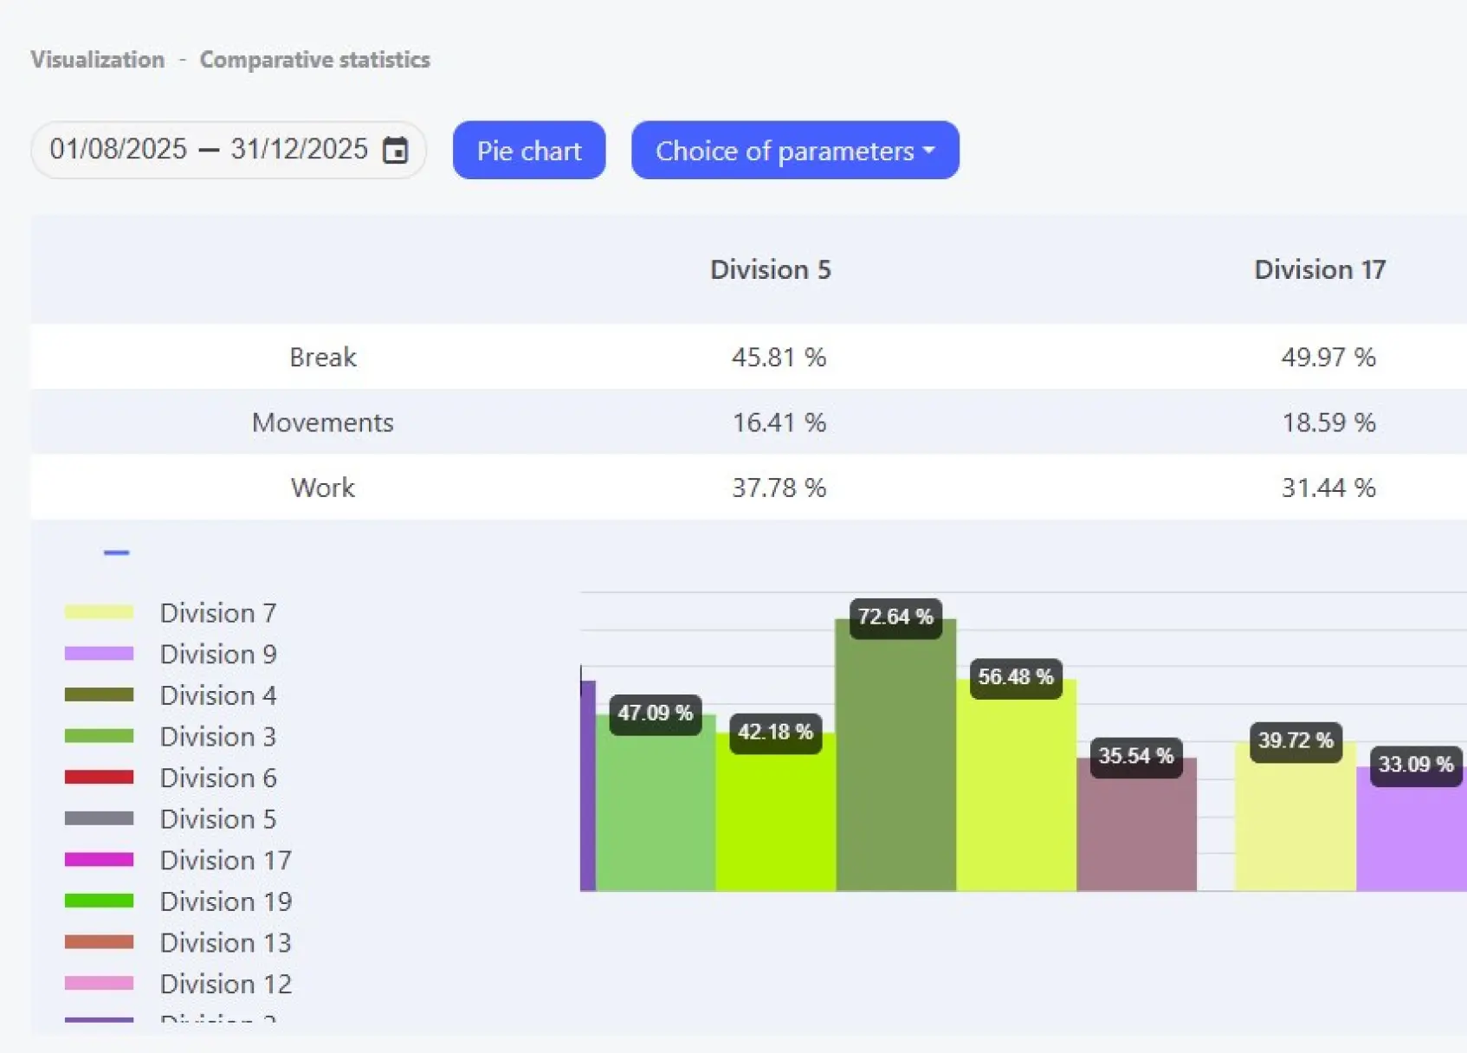Open the Choice of parameters dropdown
Screen dimensions: 1467x1053
click(795, 150)
